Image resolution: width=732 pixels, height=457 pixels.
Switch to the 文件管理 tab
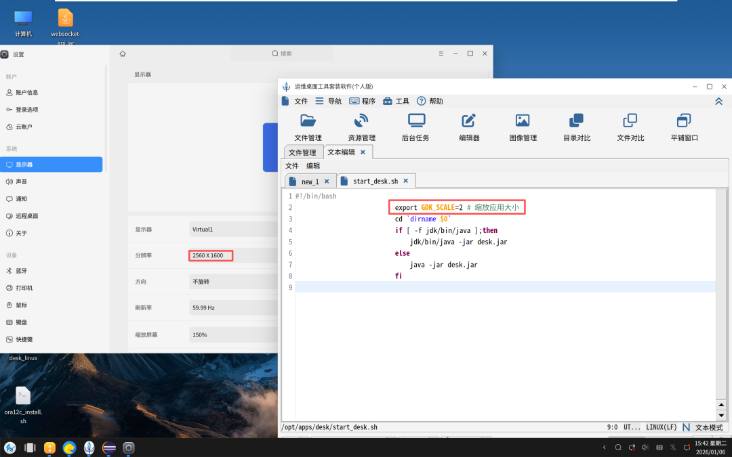pyautogui.click(x=302, y=152)
